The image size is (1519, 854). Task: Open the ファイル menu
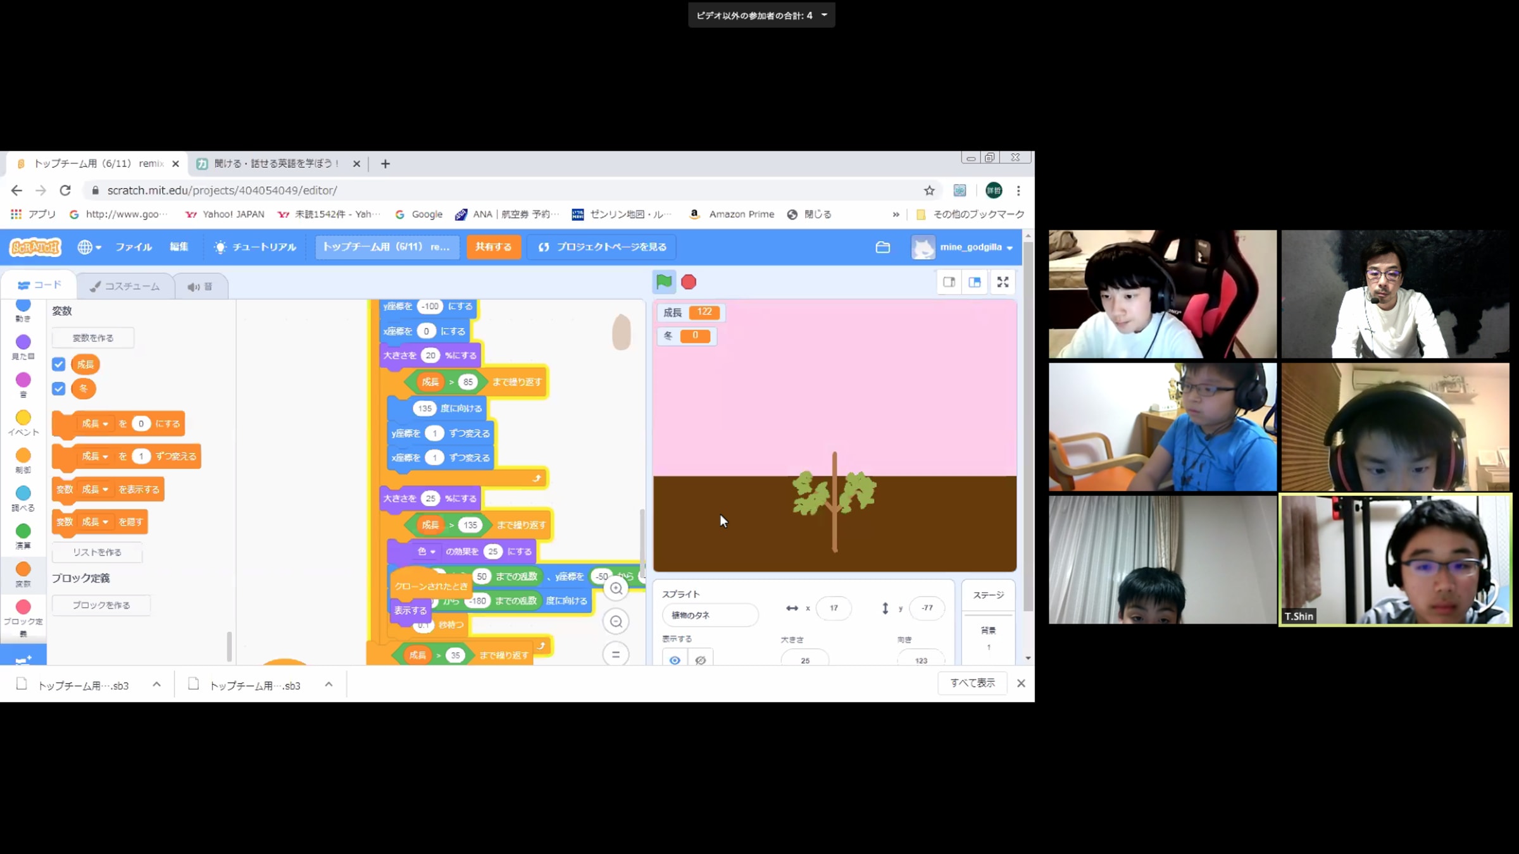coord(134,247)
